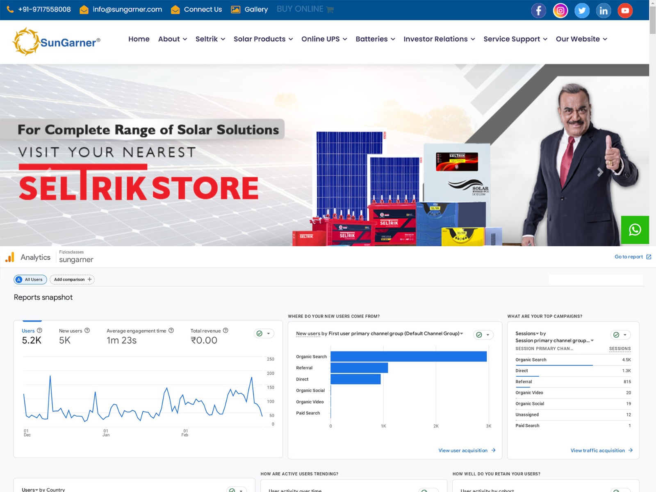Select the Organic Search sessions row
The width and height of the screenshot is (656, 492).
pyautogui.click(x=573, y=360)
